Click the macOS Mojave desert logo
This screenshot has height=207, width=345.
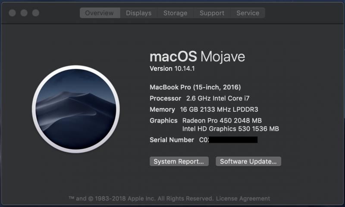pos(76,109)
